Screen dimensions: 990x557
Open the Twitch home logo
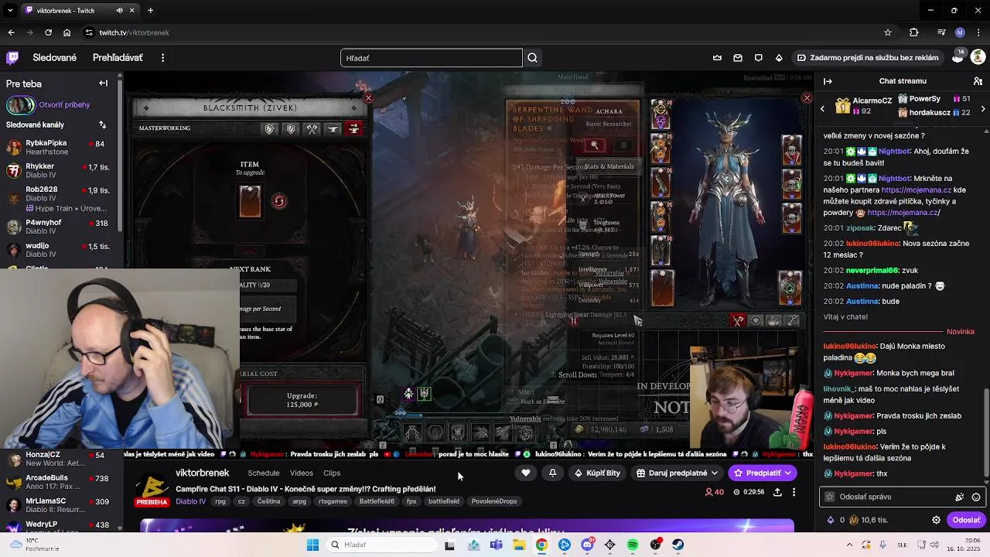12,57
